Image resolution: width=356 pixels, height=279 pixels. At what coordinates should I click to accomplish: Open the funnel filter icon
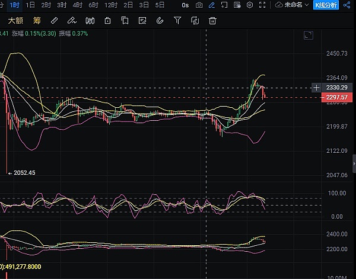point(177,21)
